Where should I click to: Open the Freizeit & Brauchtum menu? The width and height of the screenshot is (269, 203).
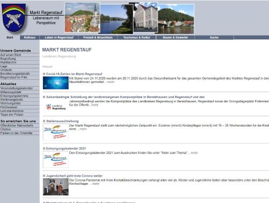coord(98,38)
